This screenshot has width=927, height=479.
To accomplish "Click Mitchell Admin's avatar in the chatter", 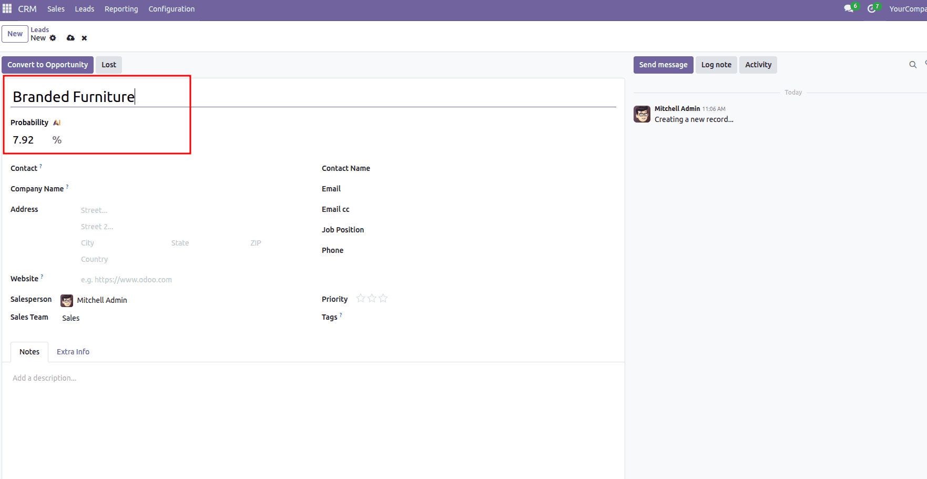I will tap(641, 114).
